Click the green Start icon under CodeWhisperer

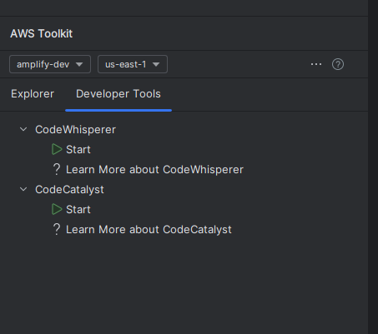(57, 149)
